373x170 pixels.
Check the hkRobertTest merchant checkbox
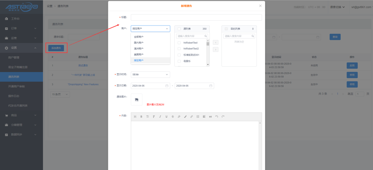[179, 43]
